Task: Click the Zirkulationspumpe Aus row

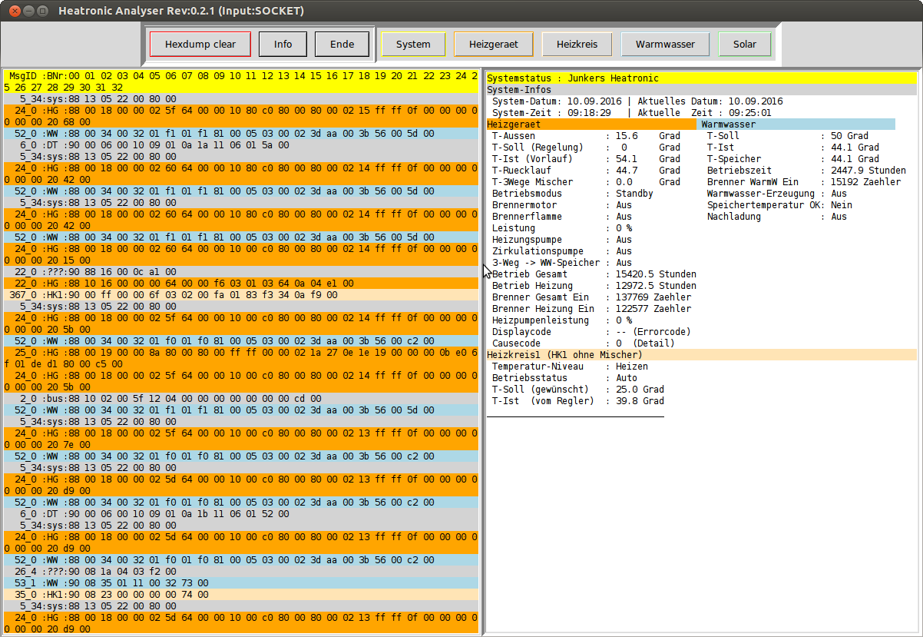Action: coord(562,251)
